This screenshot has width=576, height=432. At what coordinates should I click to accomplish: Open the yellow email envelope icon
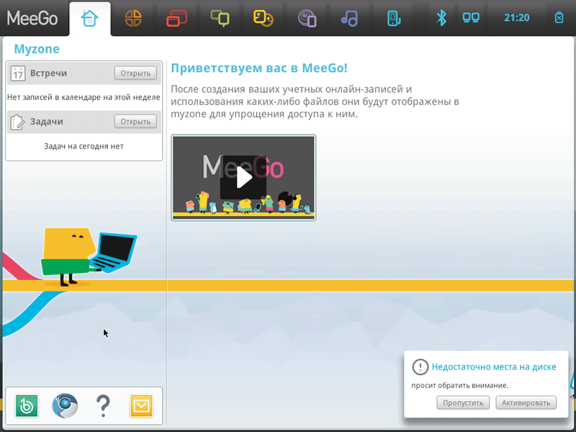[x=141, y=405]
